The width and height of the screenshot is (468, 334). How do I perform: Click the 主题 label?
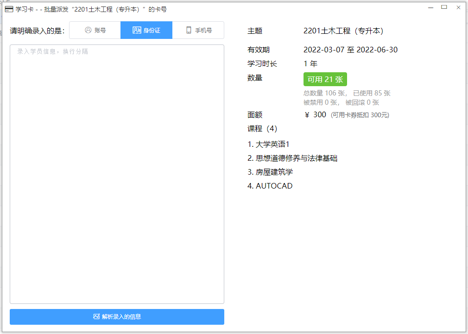[x=255, y=31]
